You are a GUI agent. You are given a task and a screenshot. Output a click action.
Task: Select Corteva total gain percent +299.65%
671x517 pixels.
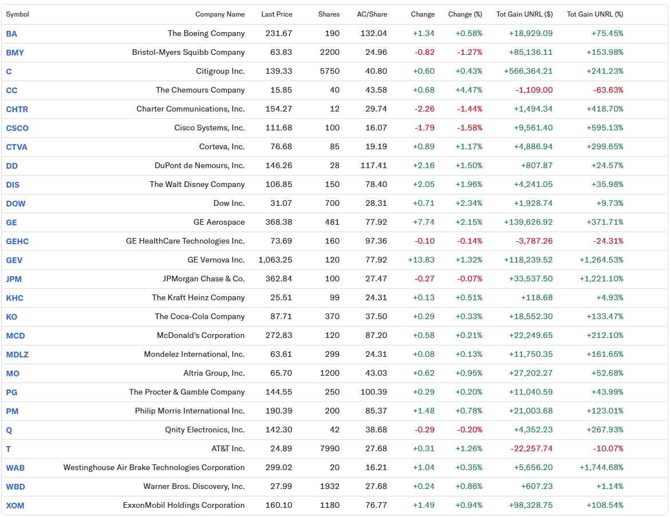605,146
